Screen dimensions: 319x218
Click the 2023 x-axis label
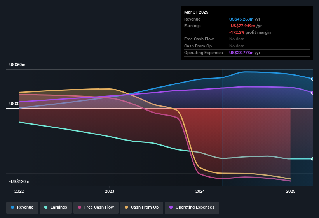click(x=110, y=191)
